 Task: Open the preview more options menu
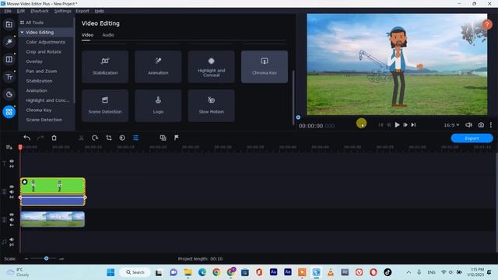click(x=491, y=124)
